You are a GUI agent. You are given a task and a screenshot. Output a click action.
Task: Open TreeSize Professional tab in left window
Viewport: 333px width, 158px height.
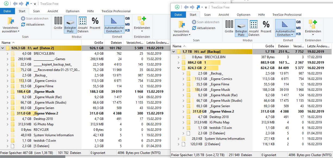click(x=116, y=11)
